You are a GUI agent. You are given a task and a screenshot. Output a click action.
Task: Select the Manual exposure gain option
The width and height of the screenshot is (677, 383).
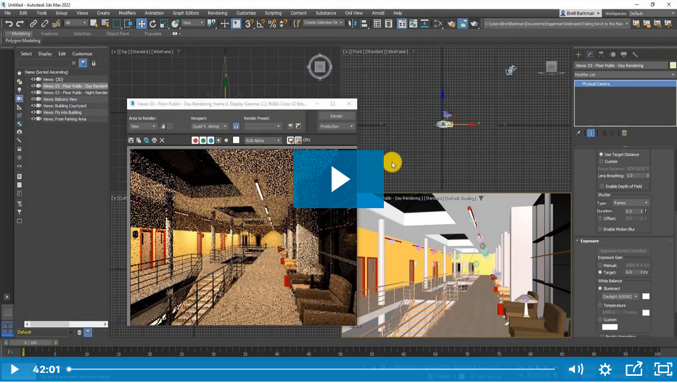[600, 265]
